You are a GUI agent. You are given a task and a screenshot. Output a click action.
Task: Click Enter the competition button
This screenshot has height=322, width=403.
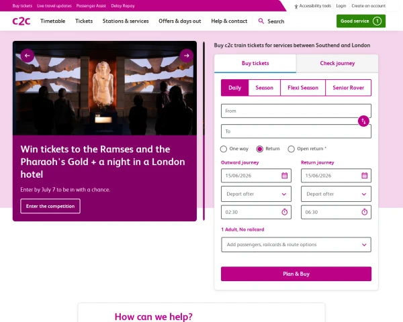coord(50,206)
